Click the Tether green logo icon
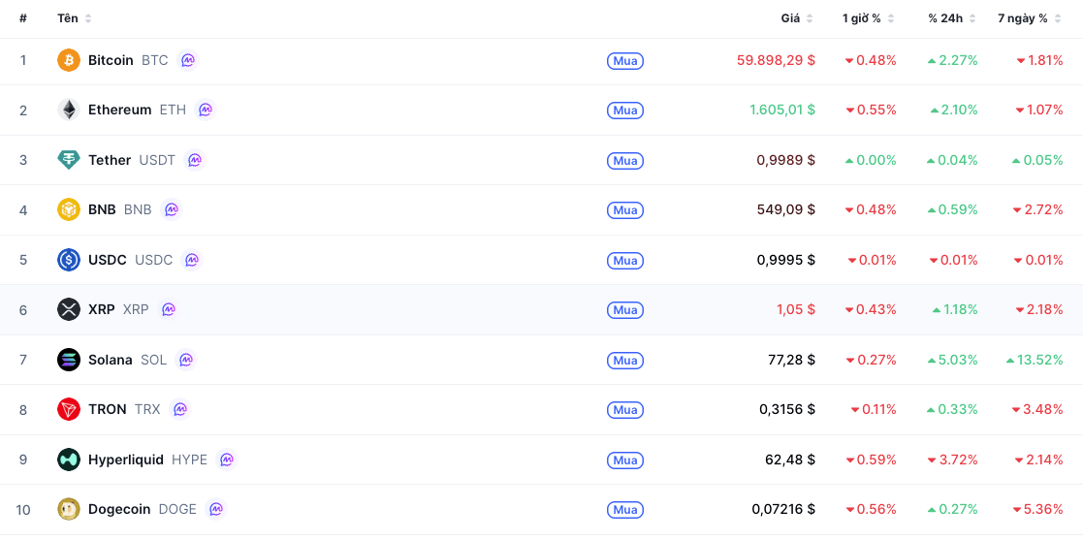 click(x=69, y=160)
